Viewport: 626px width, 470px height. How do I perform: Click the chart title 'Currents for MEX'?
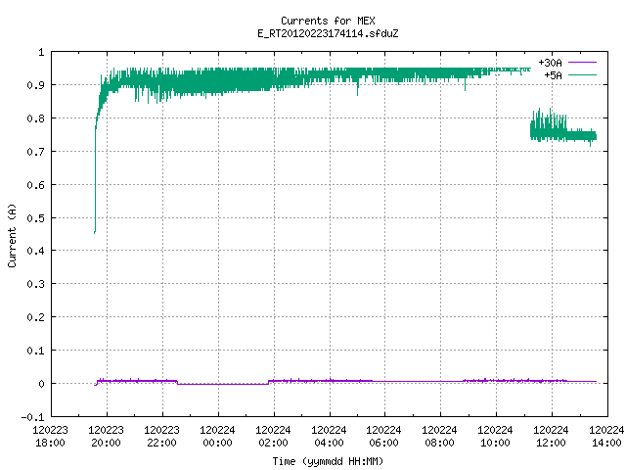tap(328, 21)
